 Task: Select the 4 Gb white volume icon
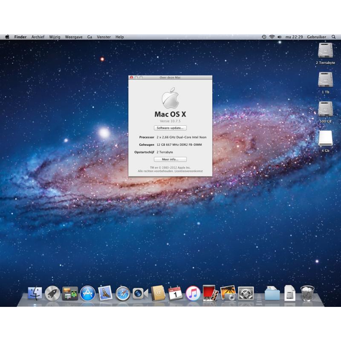click(325, 138)
